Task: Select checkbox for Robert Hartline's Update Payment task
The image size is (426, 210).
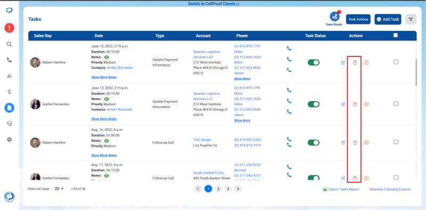Action: pyautogui.click(x=396, y=62)
